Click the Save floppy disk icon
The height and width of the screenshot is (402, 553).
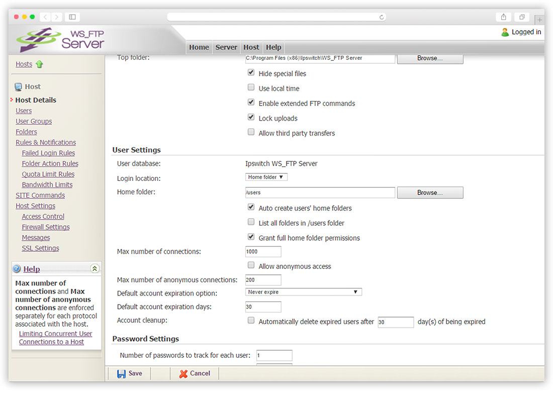coord(121,374)
